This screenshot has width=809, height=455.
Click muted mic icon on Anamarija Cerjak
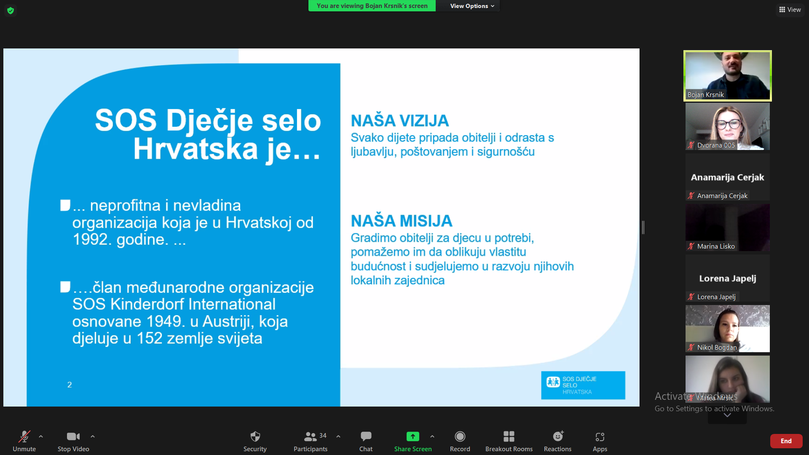click(691, 196)
